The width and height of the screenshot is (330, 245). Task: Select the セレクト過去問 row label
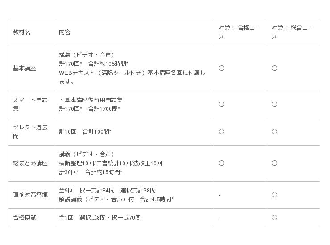(x=30, y=131)
